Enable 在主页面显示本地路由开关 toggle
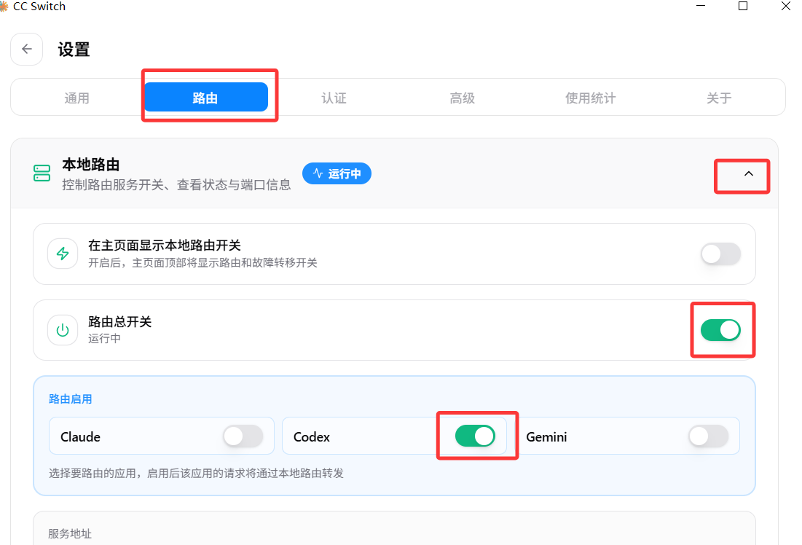802x545 pixels. [x=720, y=254]
